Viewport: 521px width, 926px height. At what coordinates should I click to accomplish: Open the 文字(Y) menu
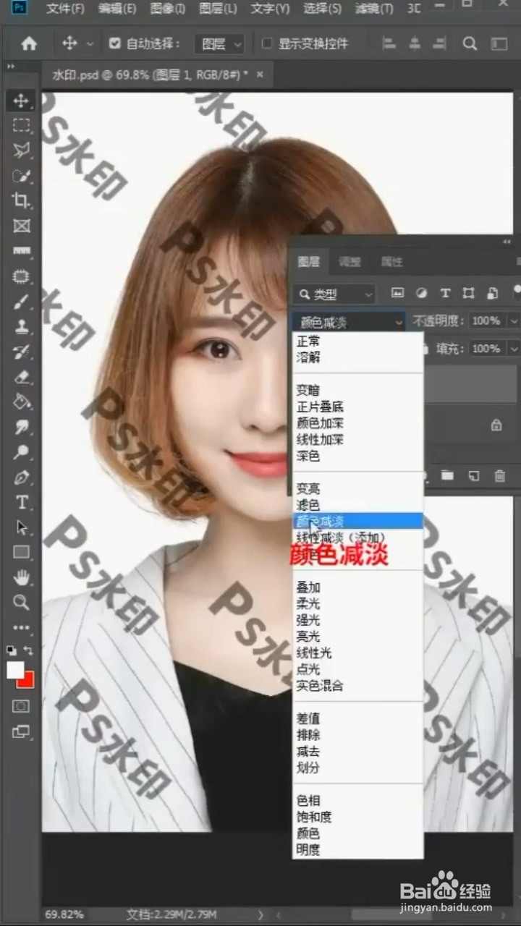tap(270, 9)
